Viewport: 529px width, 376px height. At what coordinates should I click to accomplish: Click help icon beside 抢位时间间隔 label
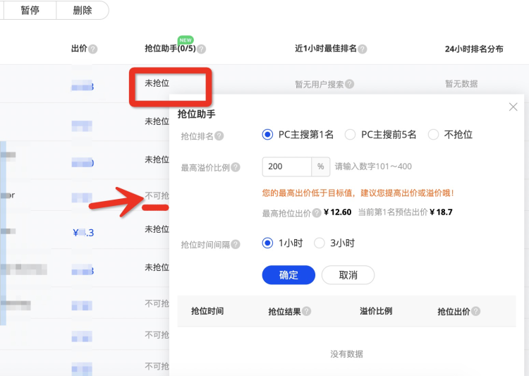pyautogui.click(x=236, y=244)
